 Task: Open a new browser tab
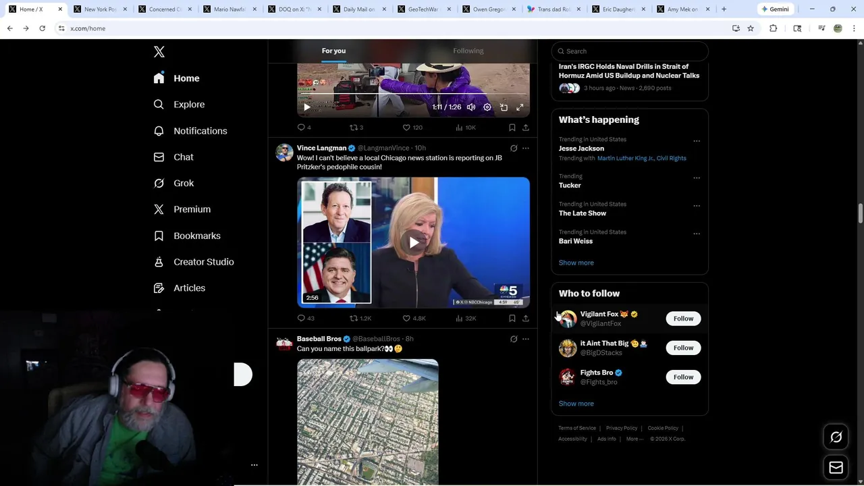[724, 9]
